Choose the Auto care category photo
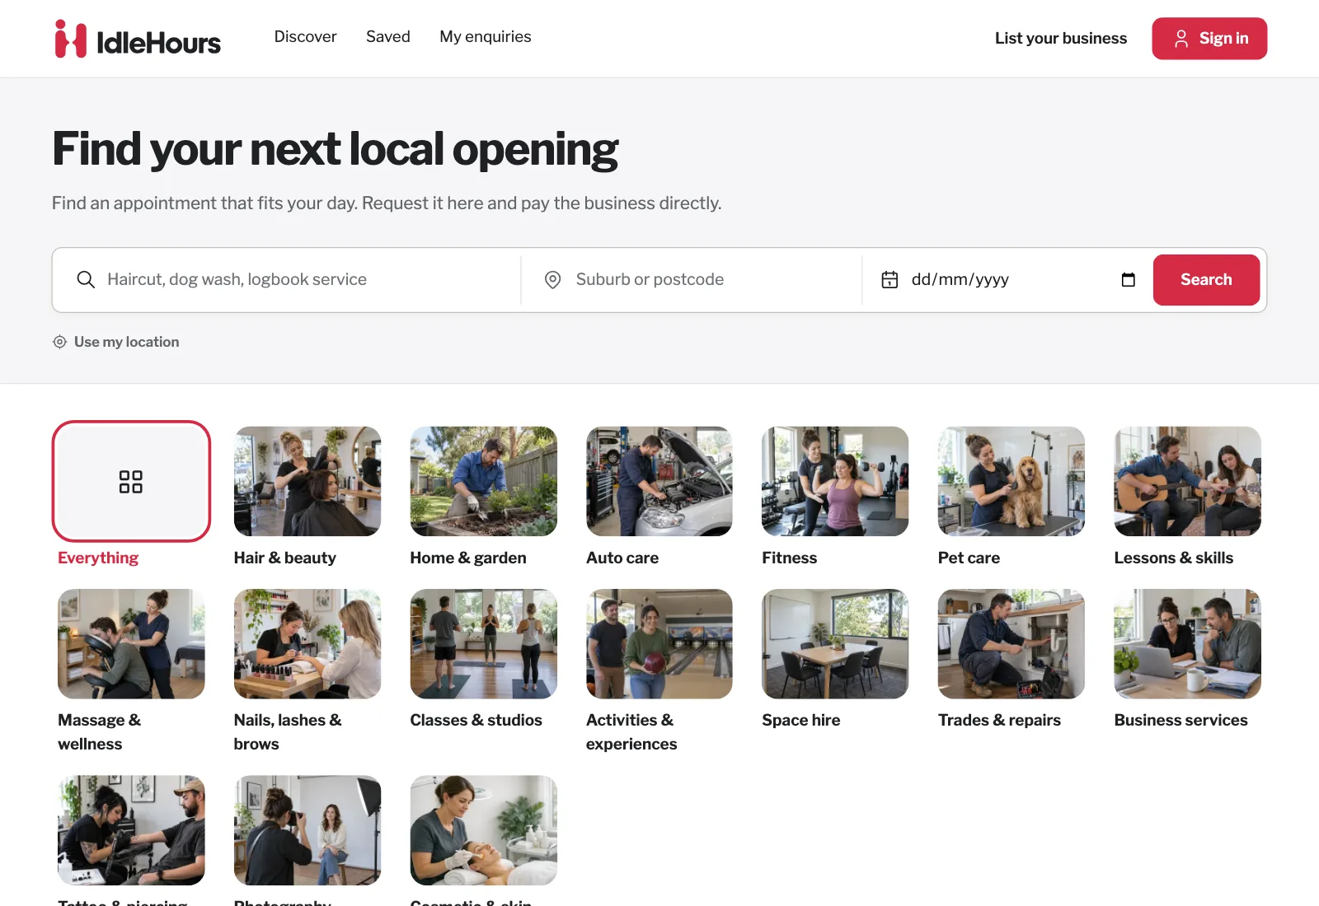The height and width of the screenshot is (906, 1319). point(659,481)
